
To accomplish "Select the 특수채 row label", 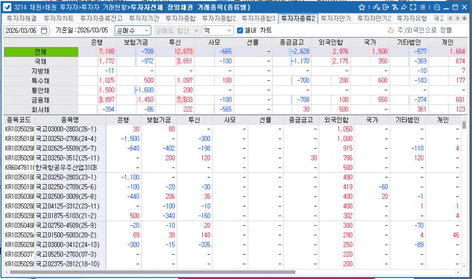I will pyautogui.click(x=41, y=81).
